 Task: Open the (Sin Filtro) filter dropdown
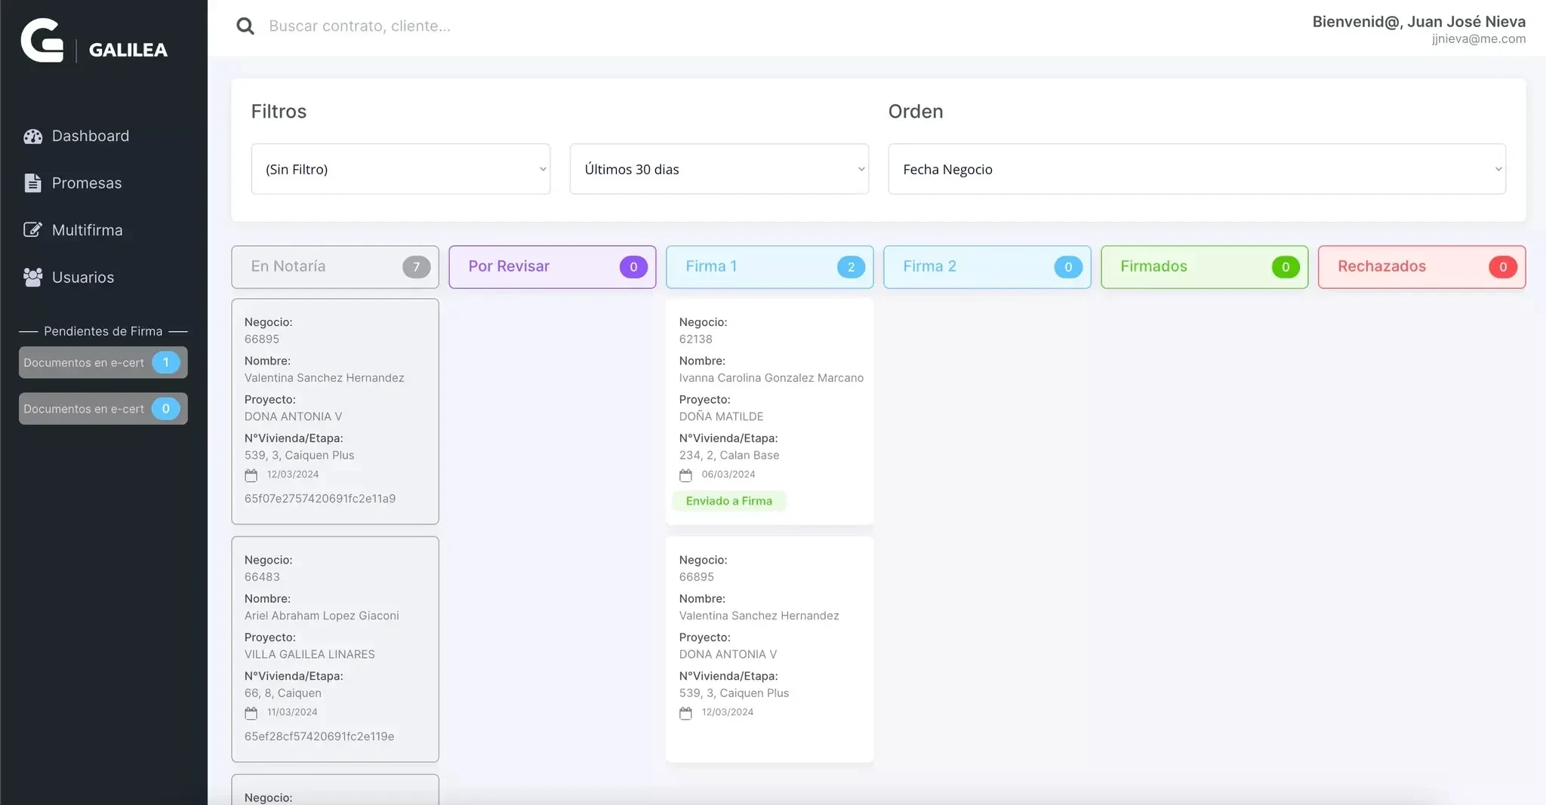(401, 169)
